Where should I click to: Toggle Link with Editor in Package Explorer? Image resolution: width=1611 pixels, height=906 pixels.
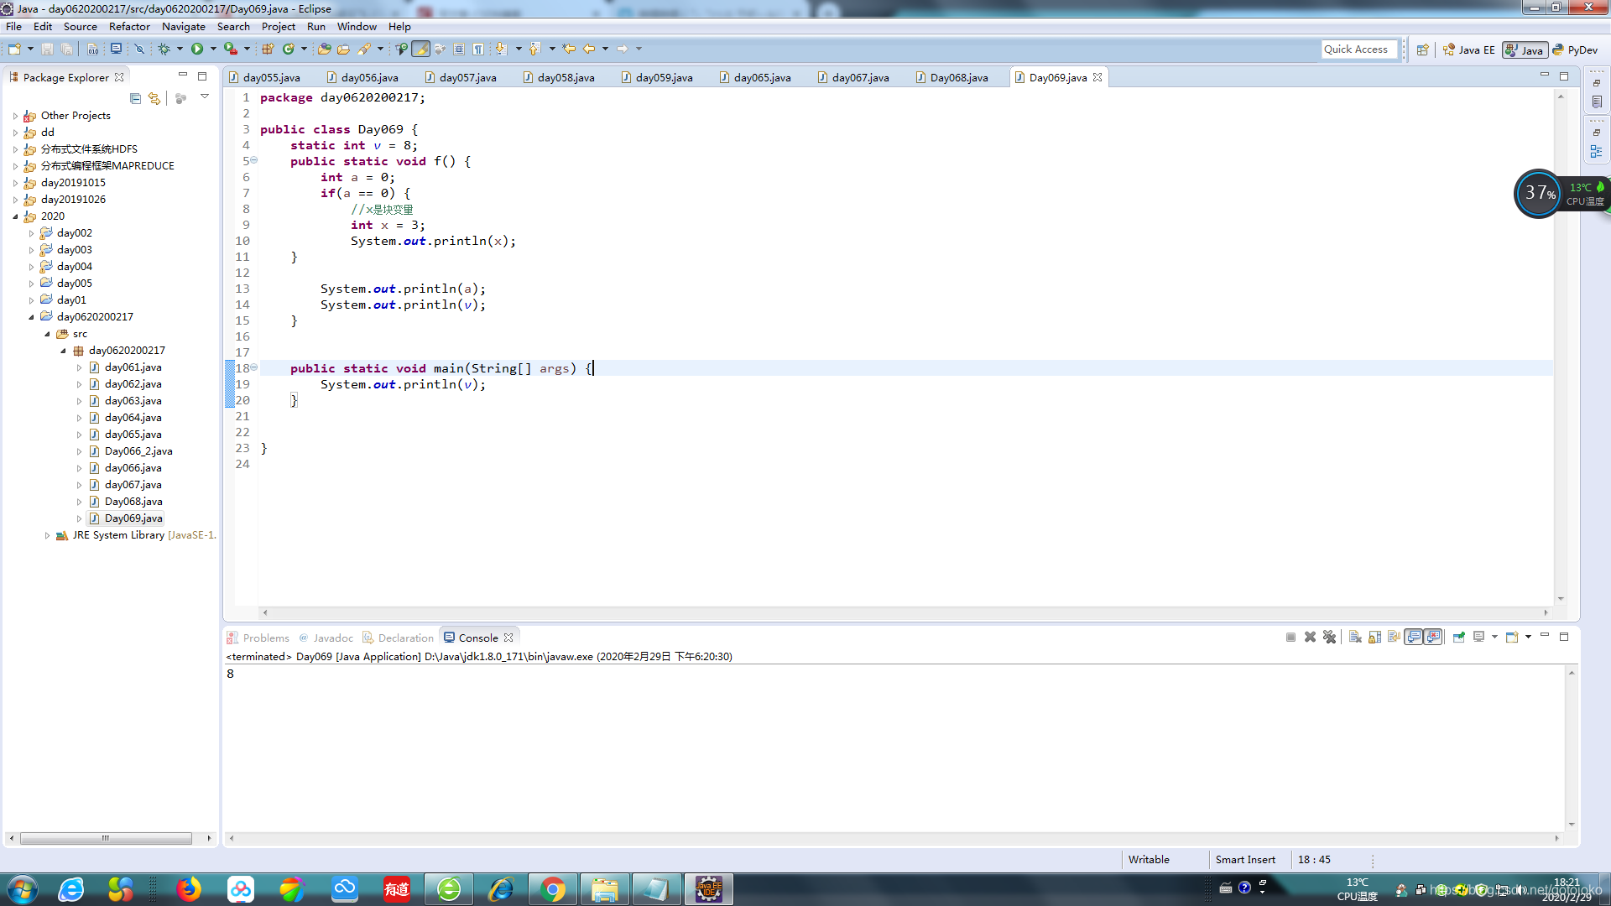coord(154,98)
